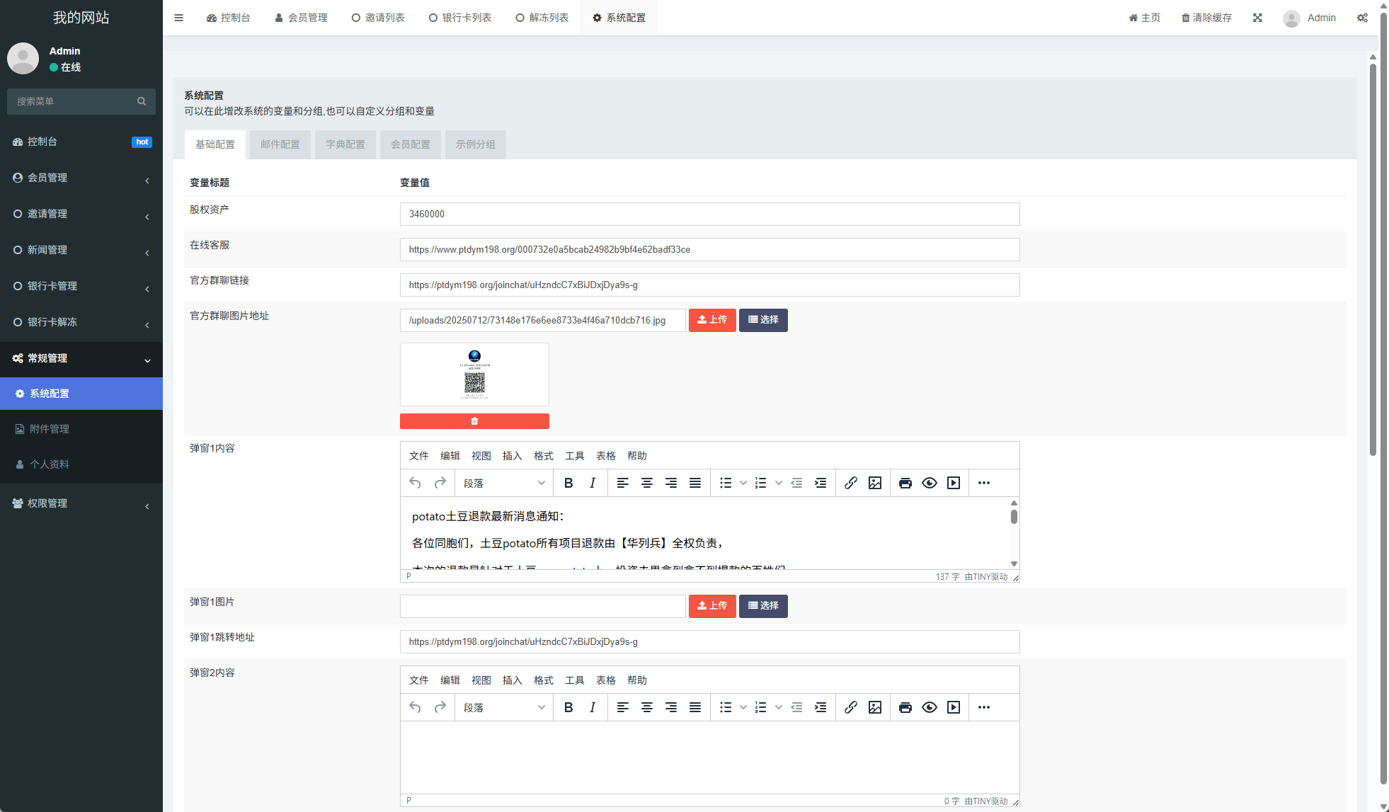Image resolution: width=1389 pixels, height=812 pixels.
Task: Click the red trash delete image button
Action: coord(474,421)
